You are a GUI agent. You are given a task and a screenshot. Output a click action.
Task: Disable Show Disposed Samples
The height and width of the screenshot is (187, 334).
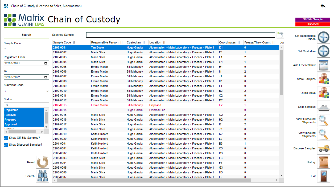pyautogui.click(x=6, y=145)
